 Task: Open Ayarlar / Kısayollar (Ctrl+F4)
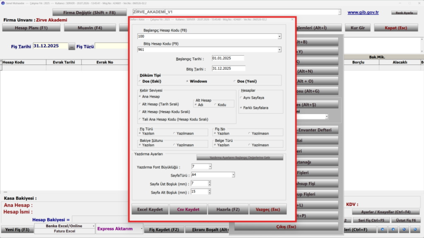pos(386,212)
